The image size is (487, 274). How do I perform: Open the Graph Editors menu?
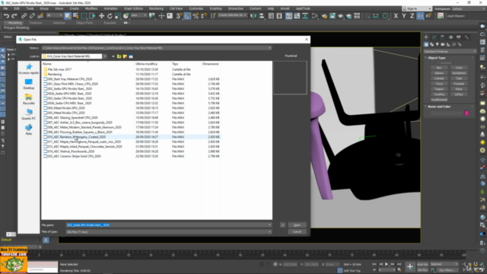(x=133, y=8)
